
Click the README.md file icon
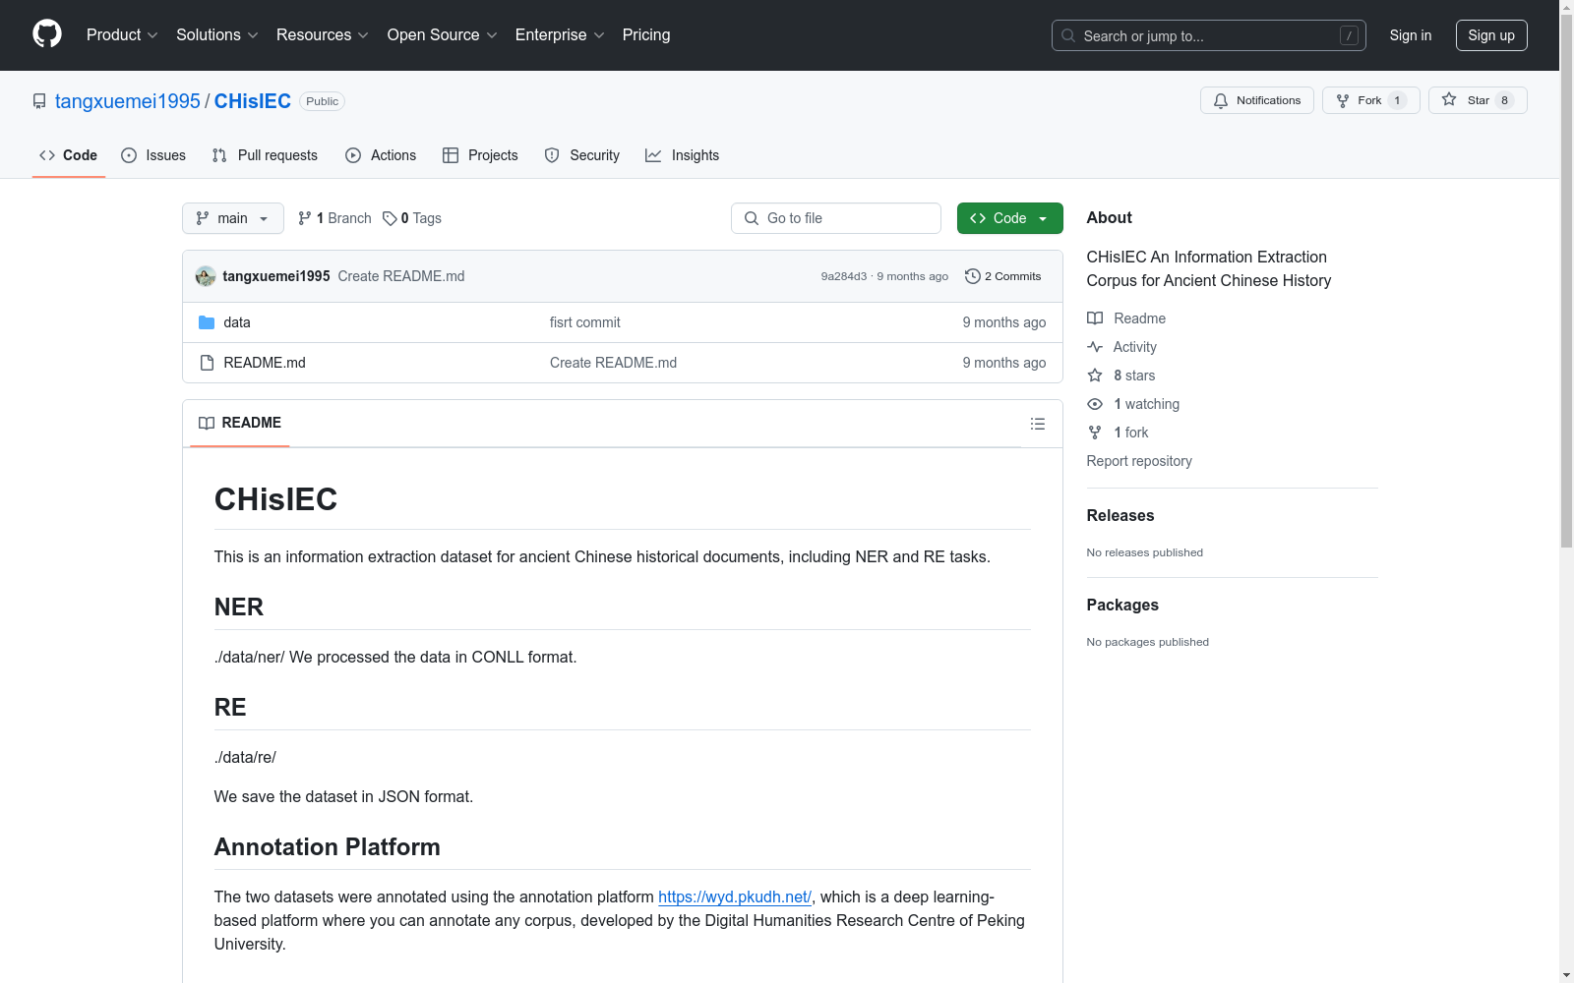(x=207, y=363)
